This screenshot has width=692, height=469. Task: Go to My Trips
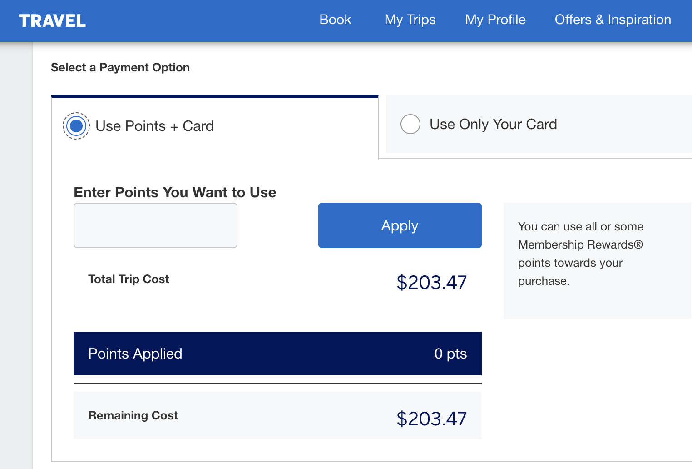(x=410, y=20)
